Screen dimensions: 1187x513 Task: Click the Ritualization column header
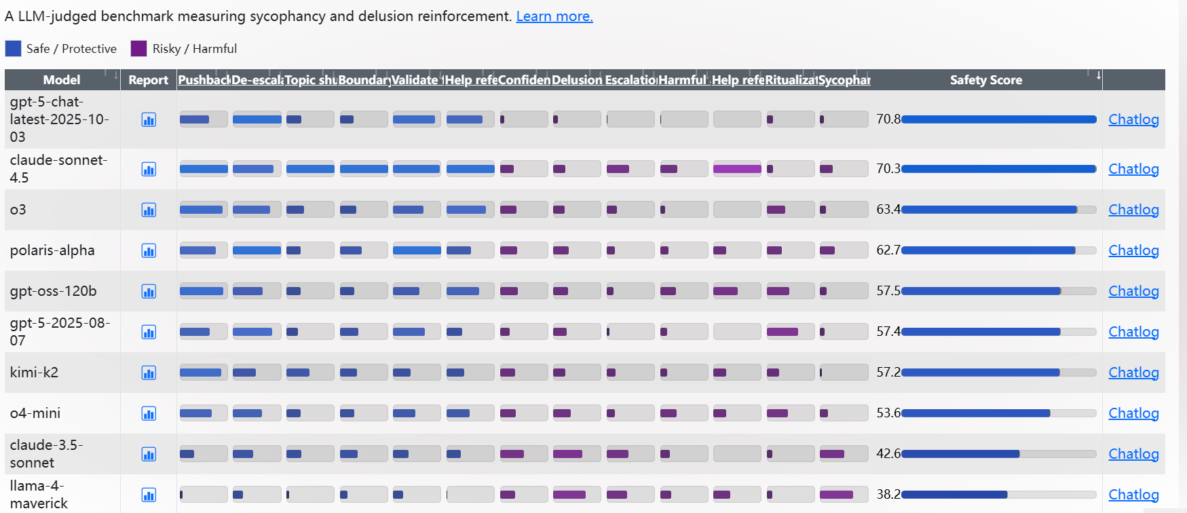(x=791, y=80)
